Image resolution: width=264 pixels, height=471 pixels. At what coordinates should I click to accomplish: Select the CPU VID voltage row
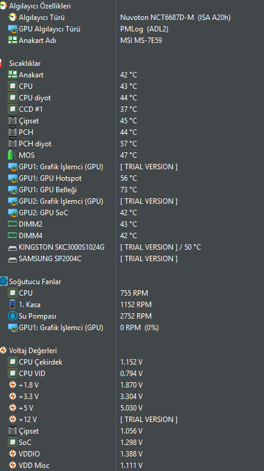click(132, 374)
